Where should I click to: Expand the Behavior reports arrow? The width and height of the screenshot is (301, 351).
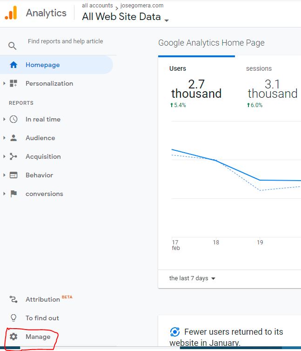(x=4, y=175)
